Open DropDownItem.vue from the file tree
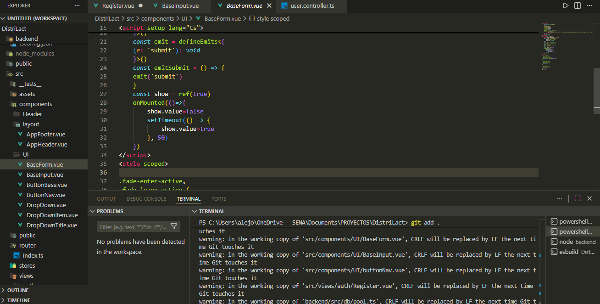This screenshot has width=600, height=304. tap(52, 215)
